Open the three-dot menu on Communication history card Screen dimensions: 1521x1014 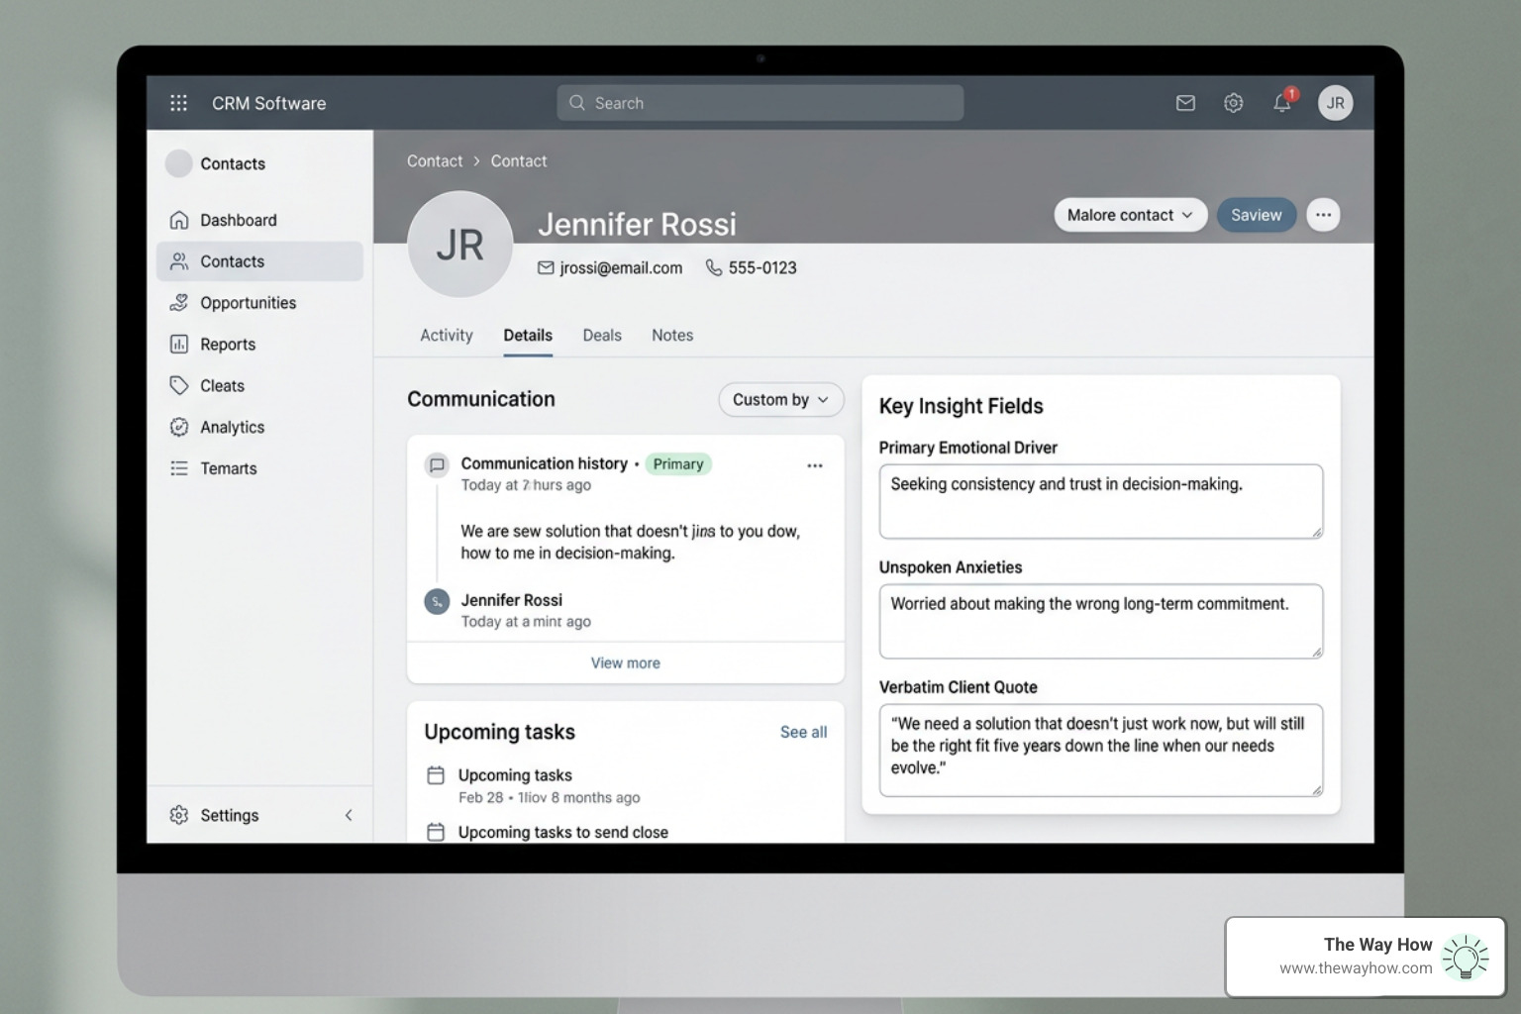815,465
